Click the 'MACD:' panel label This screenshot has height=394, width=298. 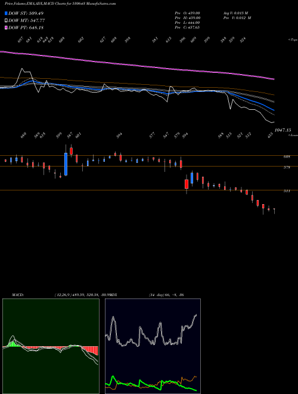[17, 295]
